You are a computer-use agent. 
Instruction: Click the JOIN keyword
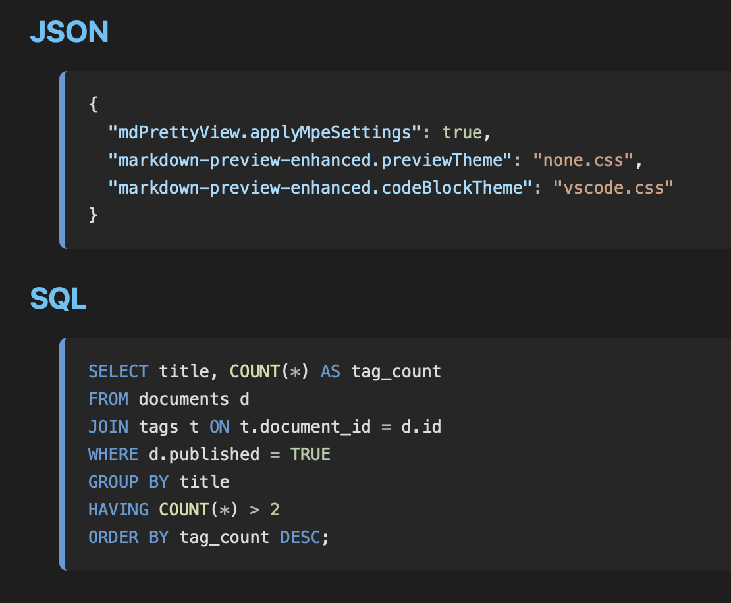coord(108,427)
